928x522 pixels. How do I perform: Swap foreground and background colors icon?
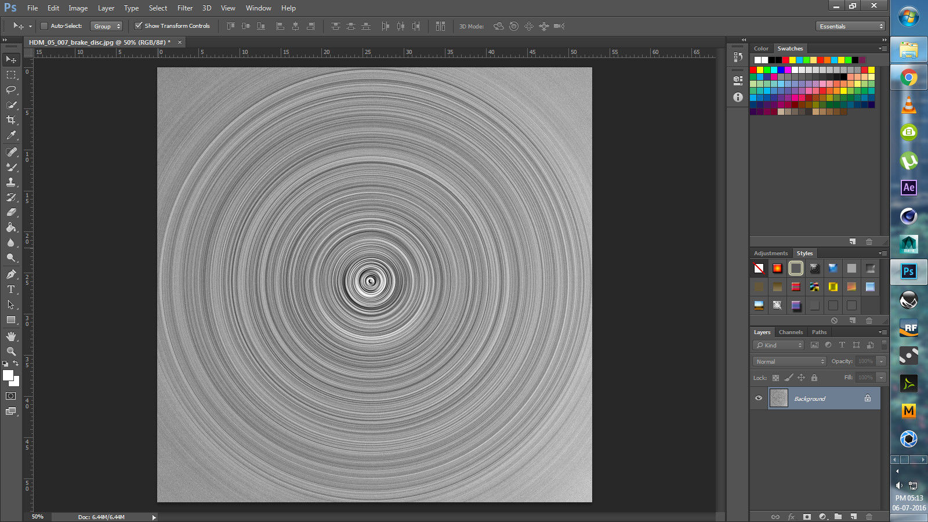click(x=16, y=364)
